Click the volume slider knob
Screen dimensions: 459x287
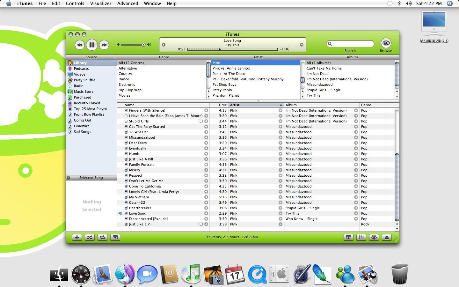pos(143,45)
